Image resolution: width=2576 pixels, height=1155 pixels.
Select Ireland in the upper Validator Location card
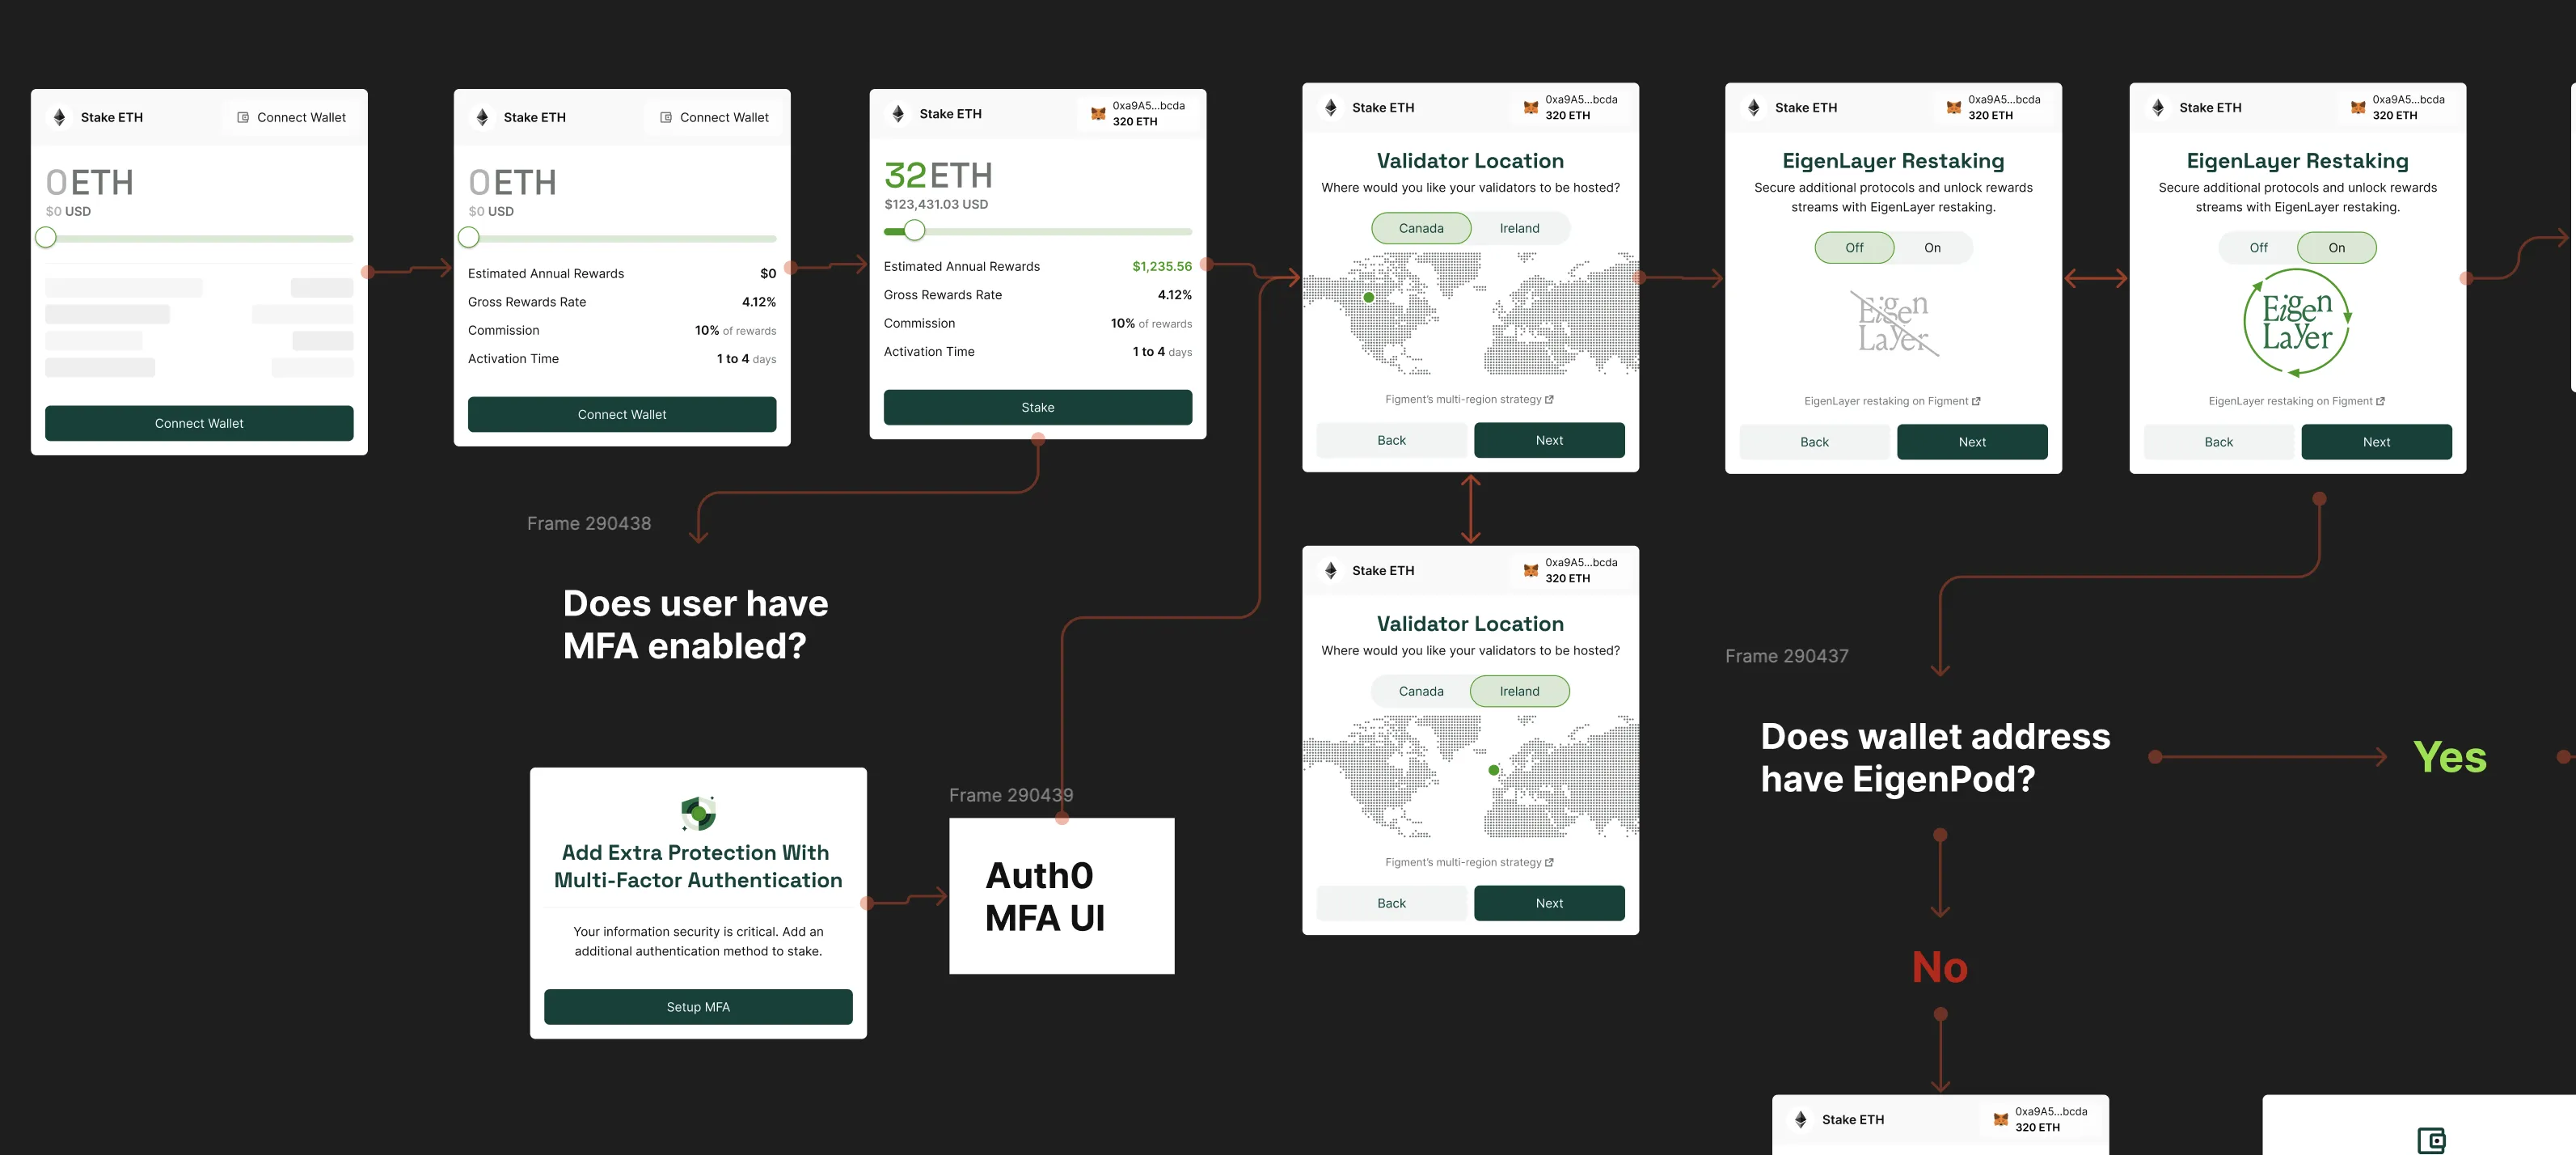pos(1519,228)
